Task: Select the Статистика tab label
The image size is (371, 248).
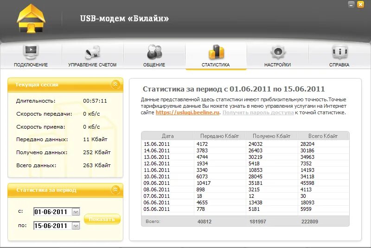Action: 216,65
